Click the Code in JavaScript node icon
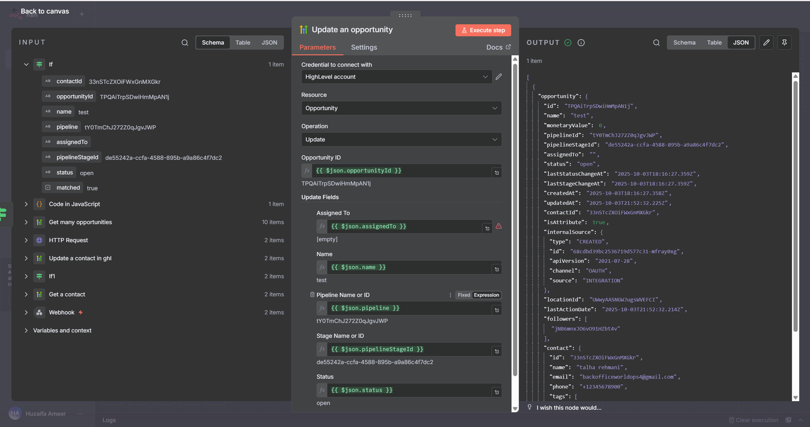 pos(39,204)
